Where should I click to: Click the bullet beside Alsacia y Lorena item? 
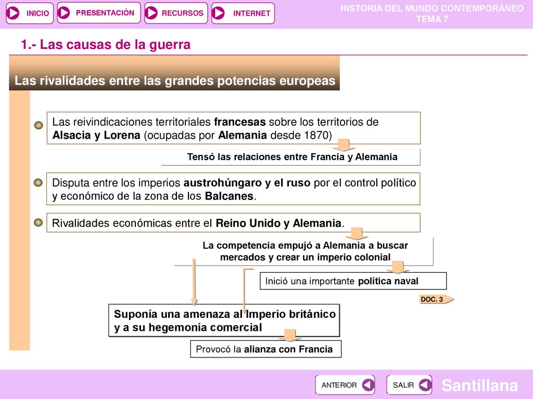39,125
